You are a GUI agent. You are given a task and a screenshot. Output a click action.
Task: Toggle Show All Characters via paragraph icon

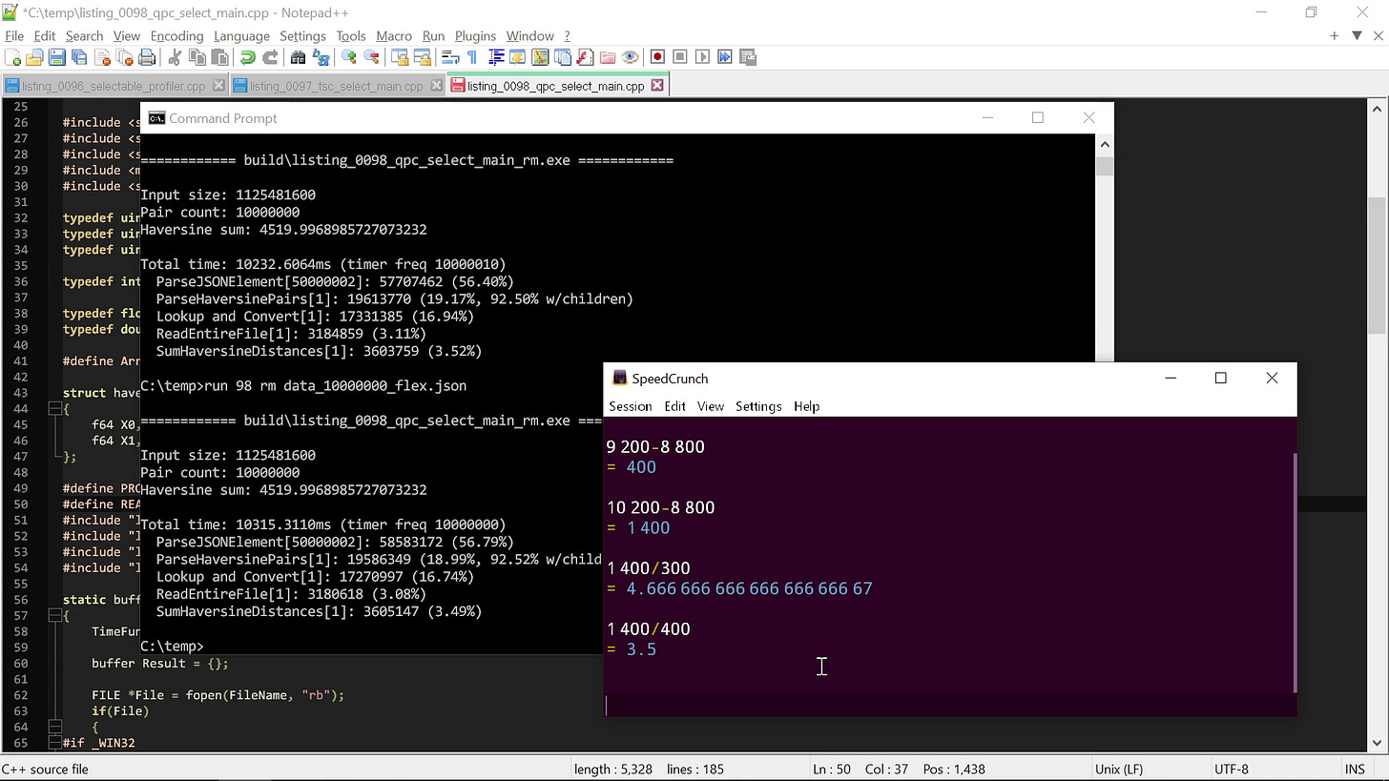point(472,57)
